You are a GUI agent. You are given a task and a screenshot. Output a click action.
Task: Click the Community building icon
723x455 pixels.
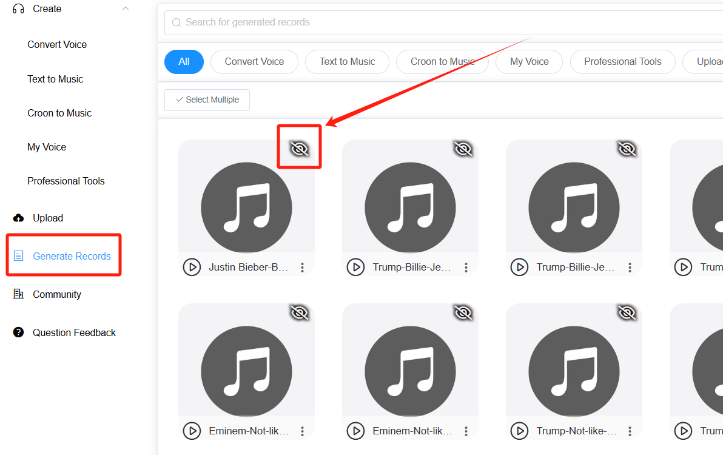pos(18,294)
